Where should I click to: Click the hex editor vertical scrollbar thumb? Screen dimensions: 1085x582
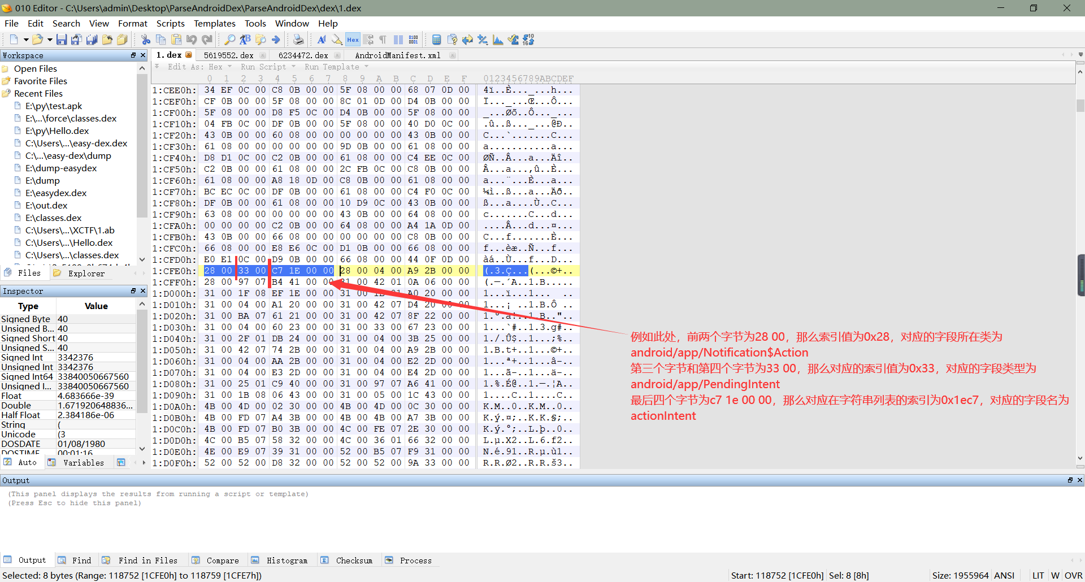tap(1080, 106)
